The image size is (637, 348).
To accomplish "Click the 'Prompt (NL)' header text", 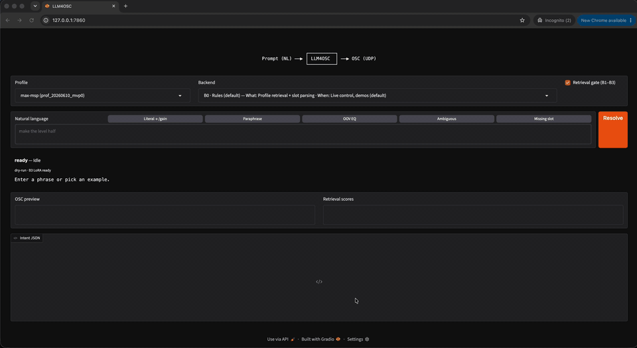I will pos(277,59).
